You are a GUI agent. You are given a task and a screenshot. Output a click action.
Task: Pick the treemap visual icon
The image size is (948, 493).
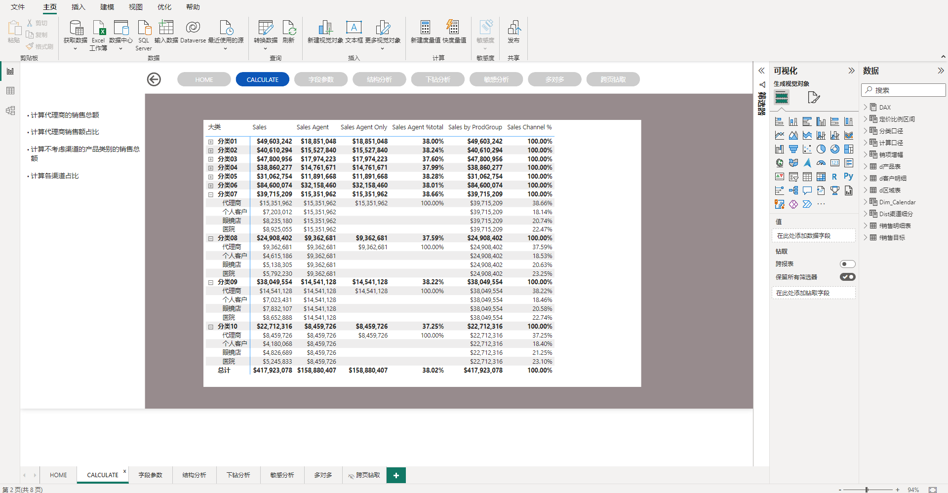click(849, 149)
